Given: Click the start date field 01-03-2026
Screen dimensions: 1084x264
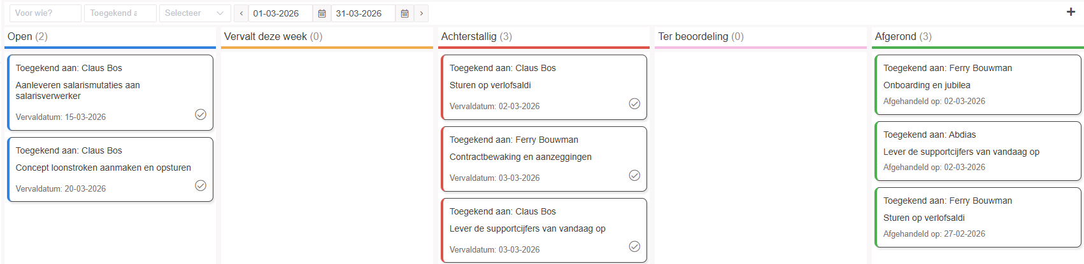Looking at the screenshot, I should click(x=280, y=13).
